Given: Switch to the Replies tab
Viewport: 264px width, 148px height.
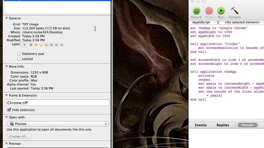Looking at the screenshot, I should click(223, 125).
